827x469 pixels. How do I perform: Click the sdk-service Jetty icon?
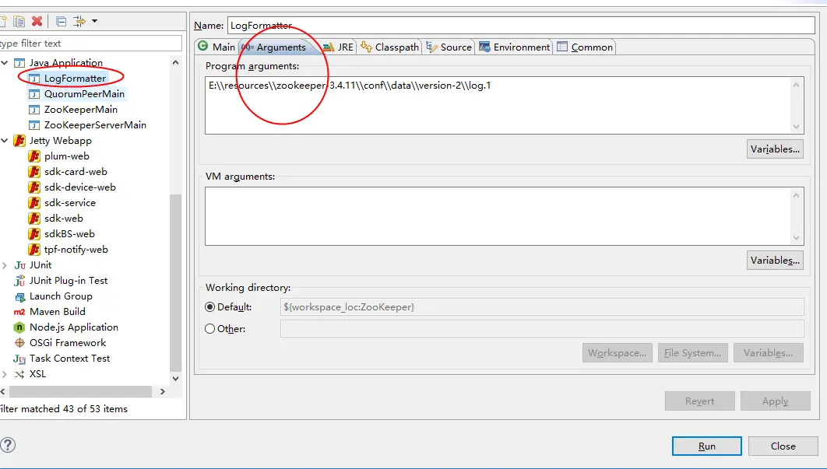(x=34, y=202)
